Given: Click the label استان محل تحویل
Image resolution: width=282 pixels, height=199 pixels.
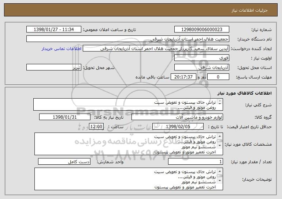Looking at the screenshot, I should coord(255,68).
